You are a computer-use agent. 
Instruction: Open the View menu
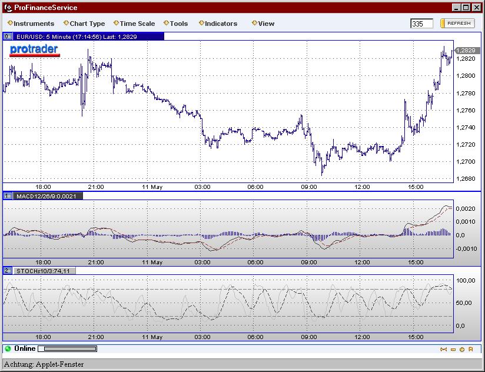[x=263, y=24]
